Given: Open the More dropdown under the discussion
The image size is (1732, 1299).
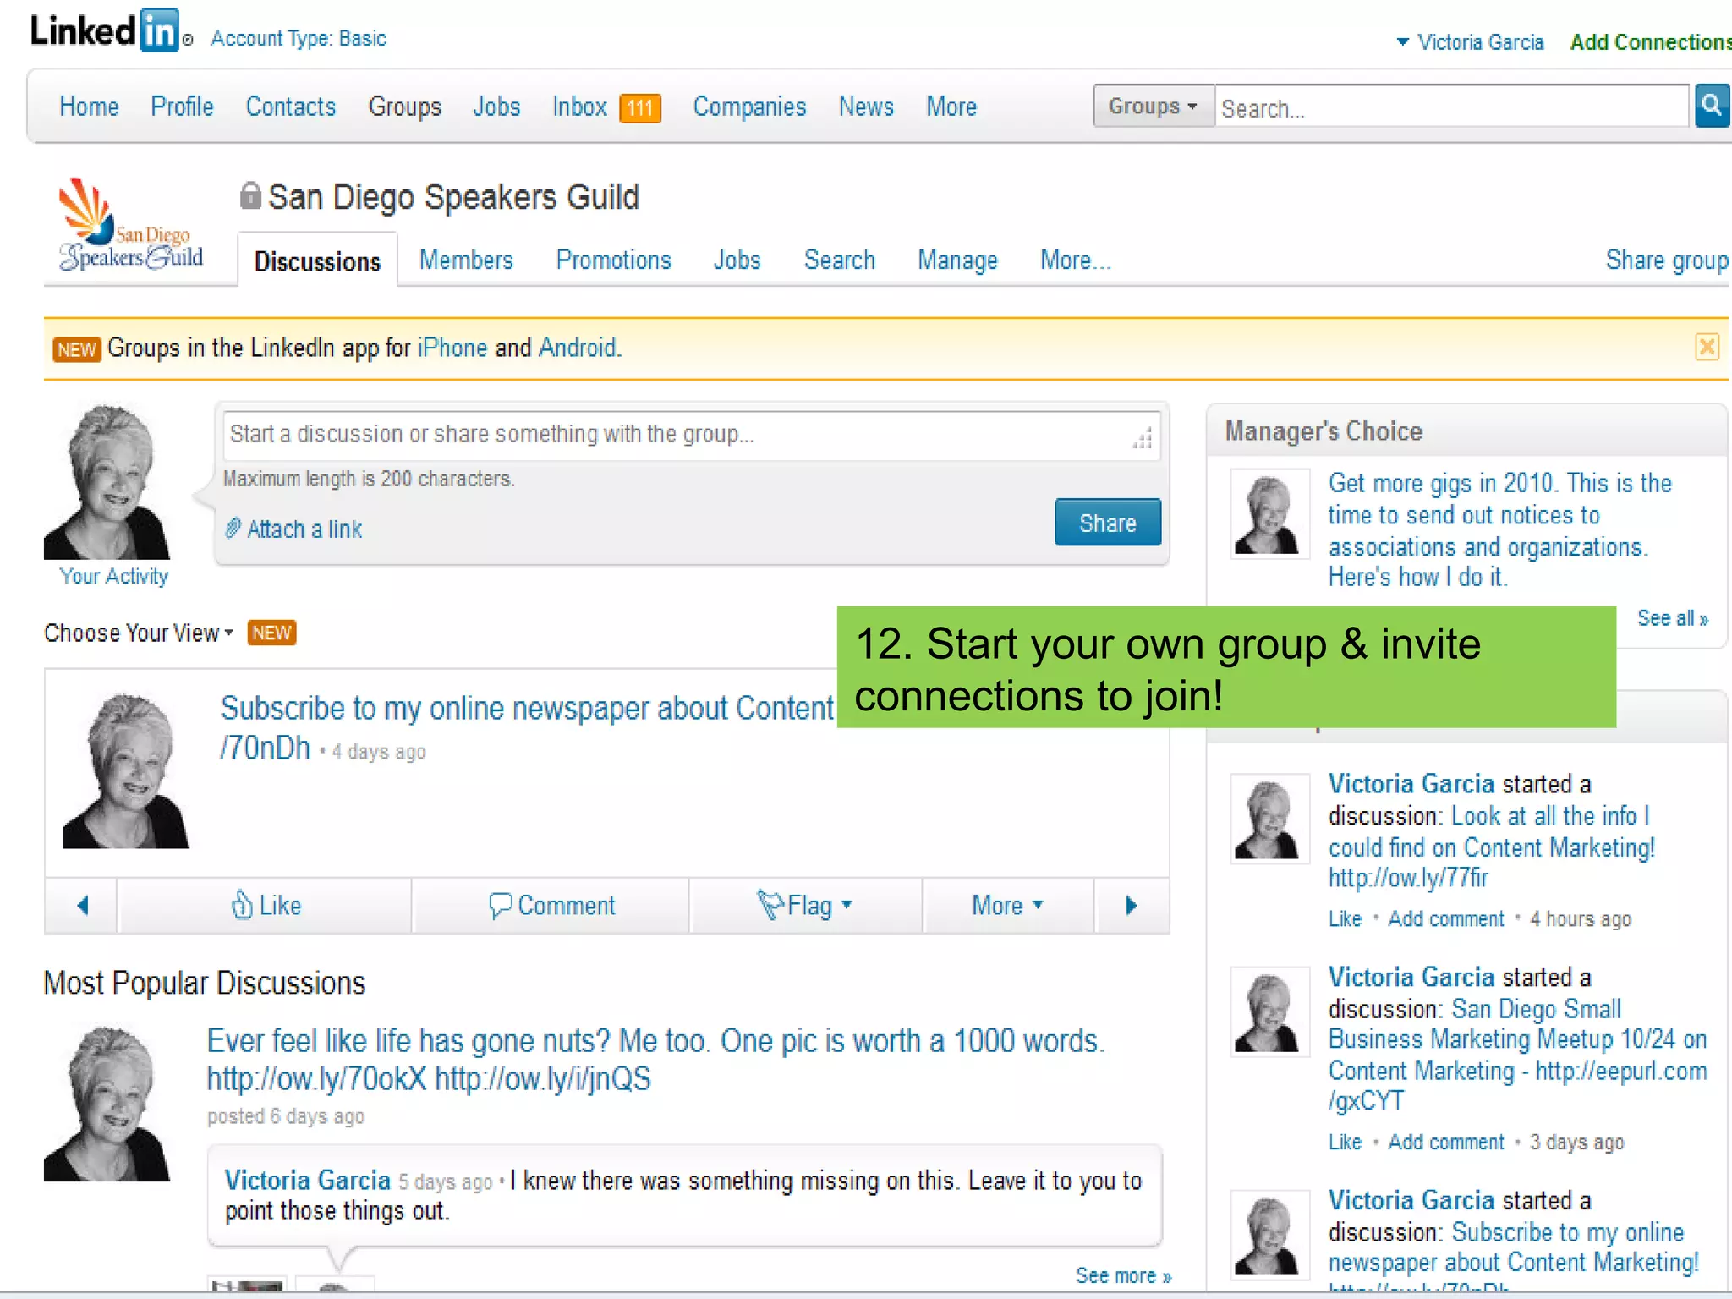Looking at the screenshot, I should (x=1007, y=905).
